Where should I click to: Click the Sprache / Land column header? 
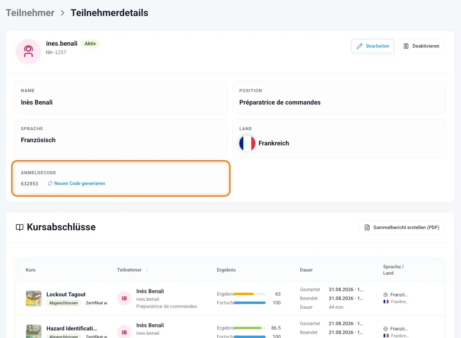pyautogui.click(x=393, y=270)
